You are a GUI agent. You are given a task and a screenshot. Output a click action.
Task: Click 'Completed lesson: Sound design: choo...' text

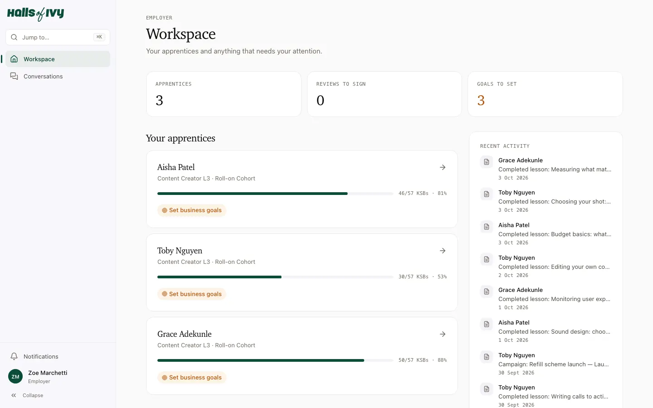554,332
